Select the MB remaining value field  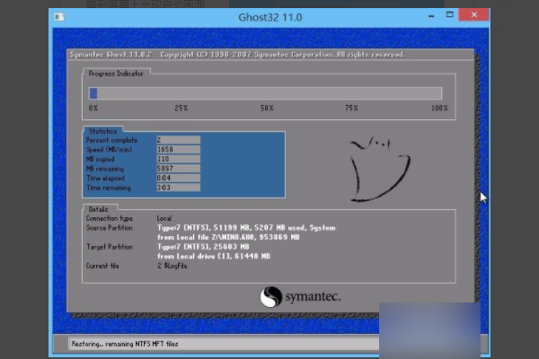tap(178, 169)
